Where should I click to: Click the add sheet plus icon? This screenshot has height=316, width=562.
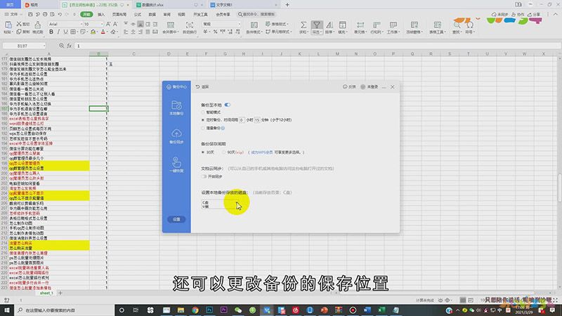60,293
